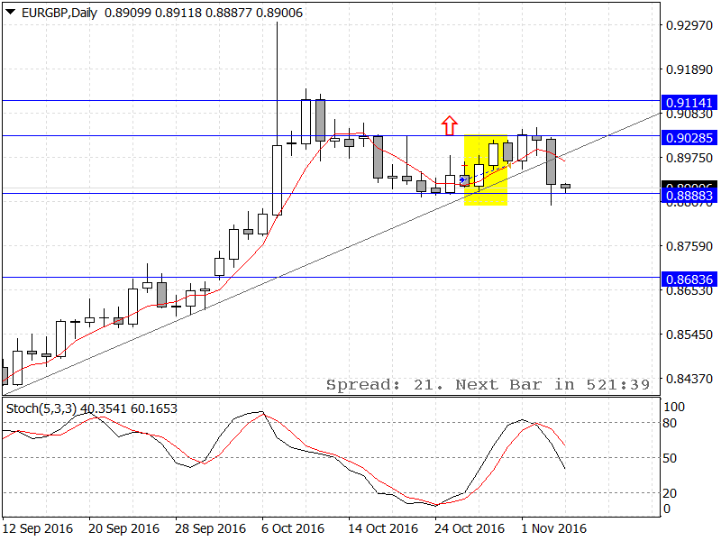Click the 6 Oct 2016 date label
Screen dimensions: 721x541
click(293, 528)
